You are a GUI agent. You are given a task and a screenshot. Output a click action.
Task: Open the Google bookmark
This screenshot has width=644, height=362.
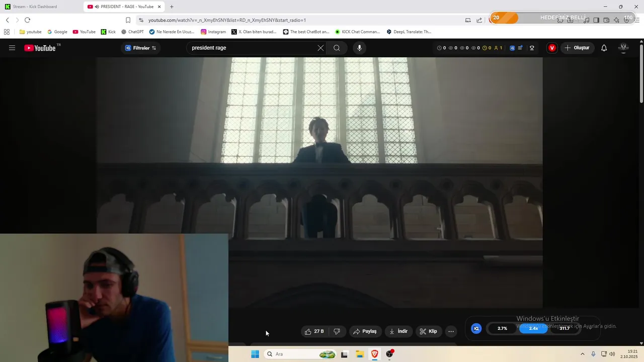click(x=57, y=32)
